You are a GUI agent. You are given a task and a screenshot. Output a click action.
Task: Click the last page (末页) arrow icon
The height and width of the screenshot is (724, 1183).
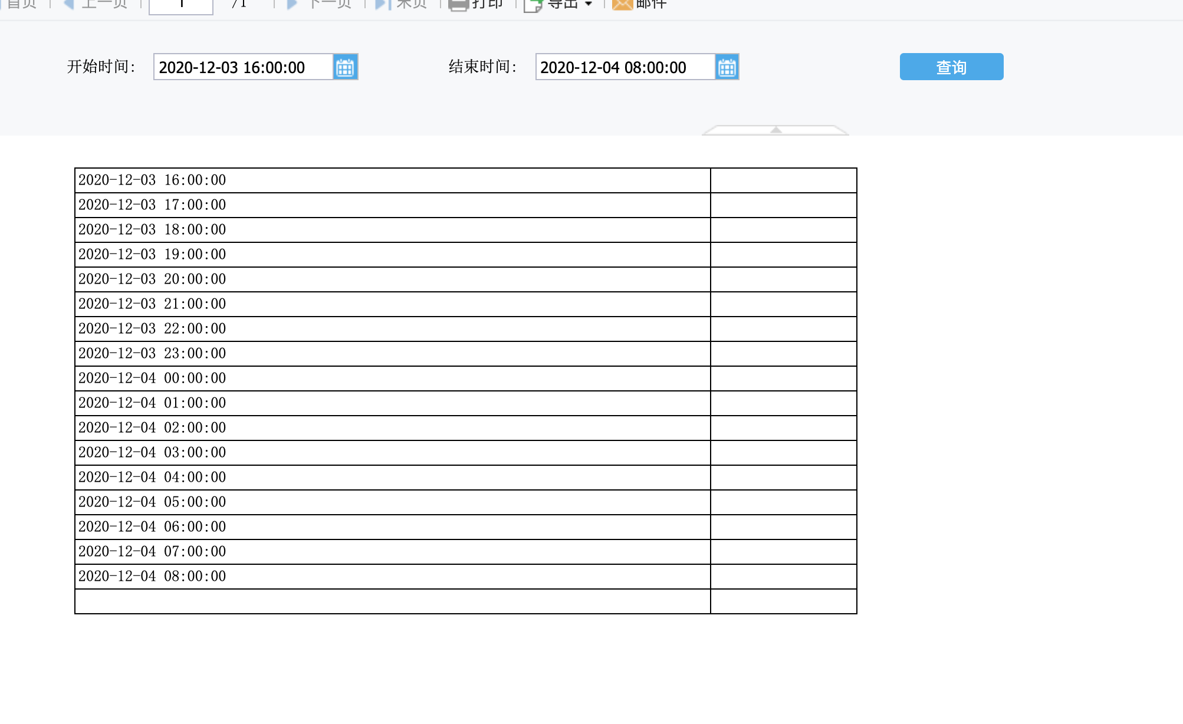tap(383, 4)
